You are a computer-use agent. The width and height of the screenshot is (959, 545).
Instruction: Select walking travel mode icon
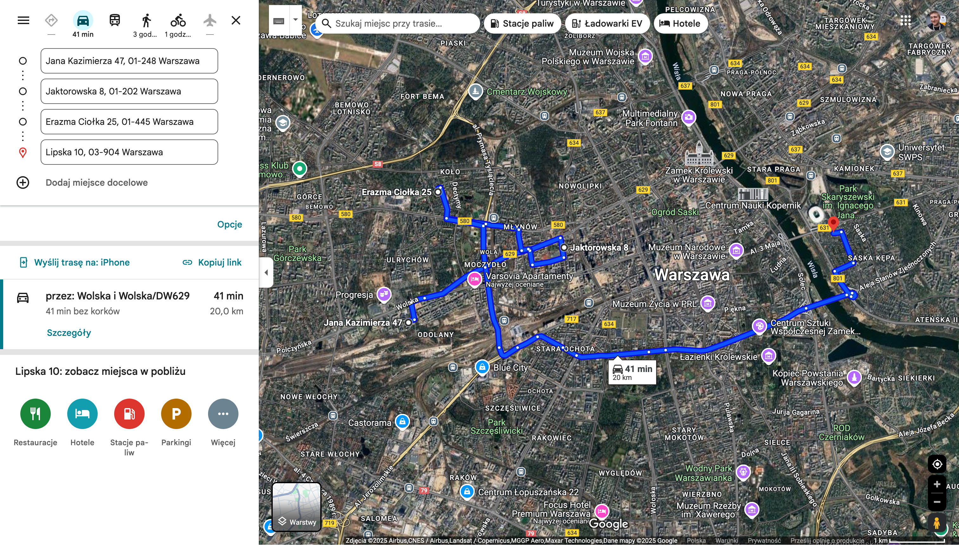(147, 20)
